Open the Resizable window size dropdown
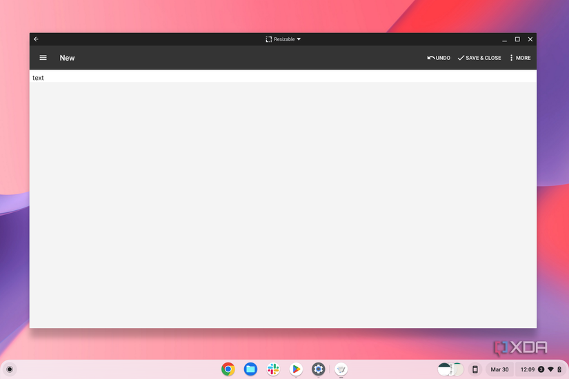 coord(283,39)
